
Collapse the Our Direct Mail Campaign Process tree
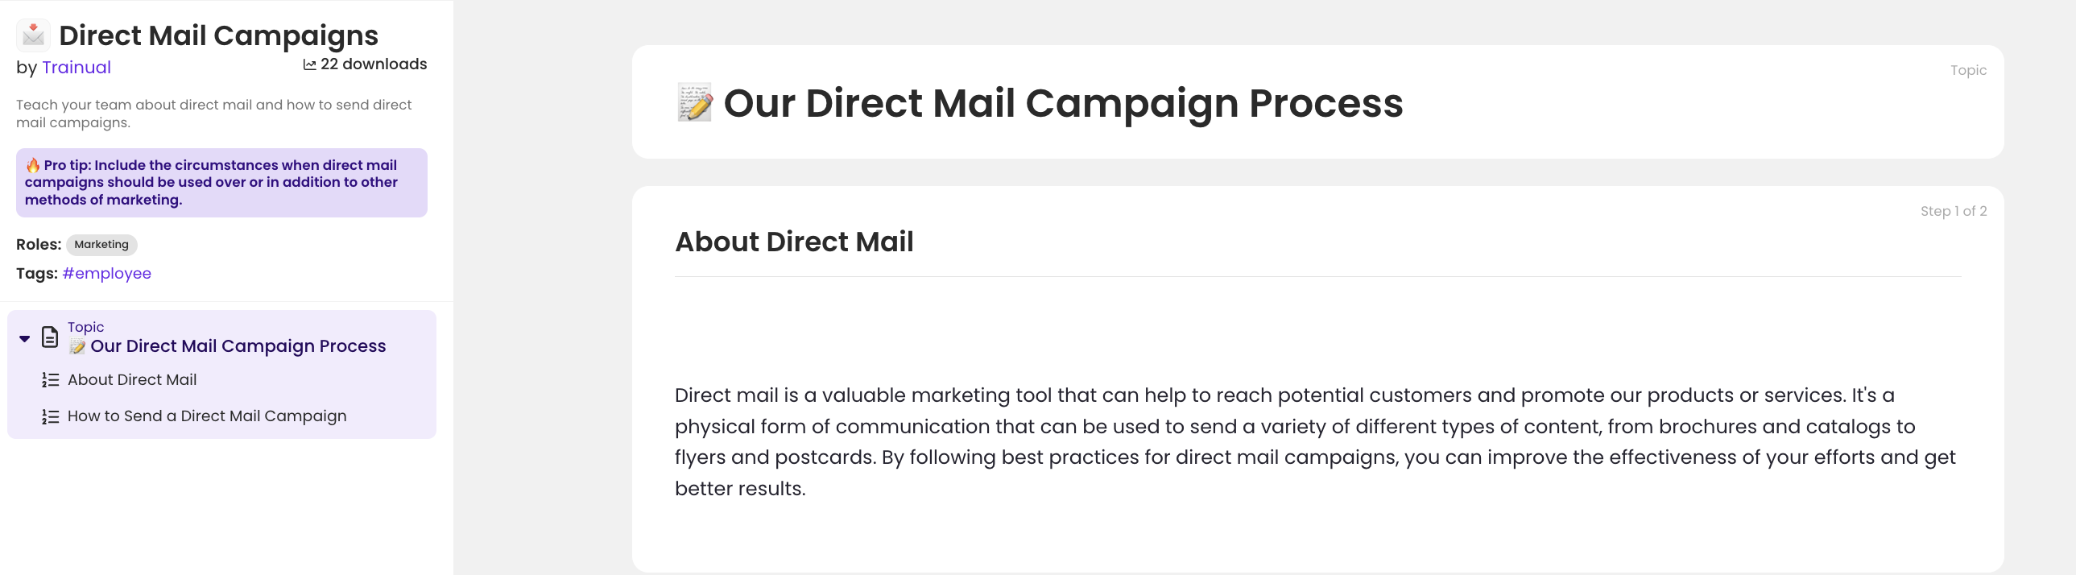[x=23, y=338]
